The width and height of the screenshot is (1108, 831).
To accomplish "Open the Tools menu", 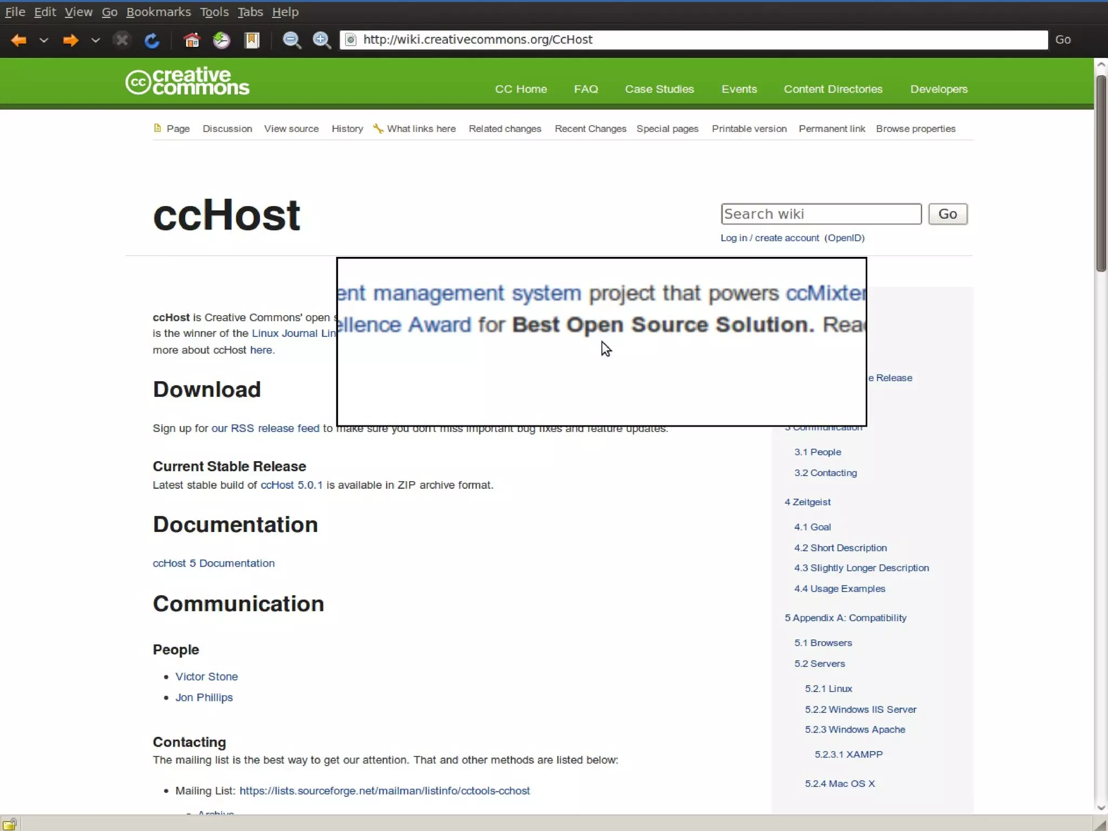I will tap(214, 12).
